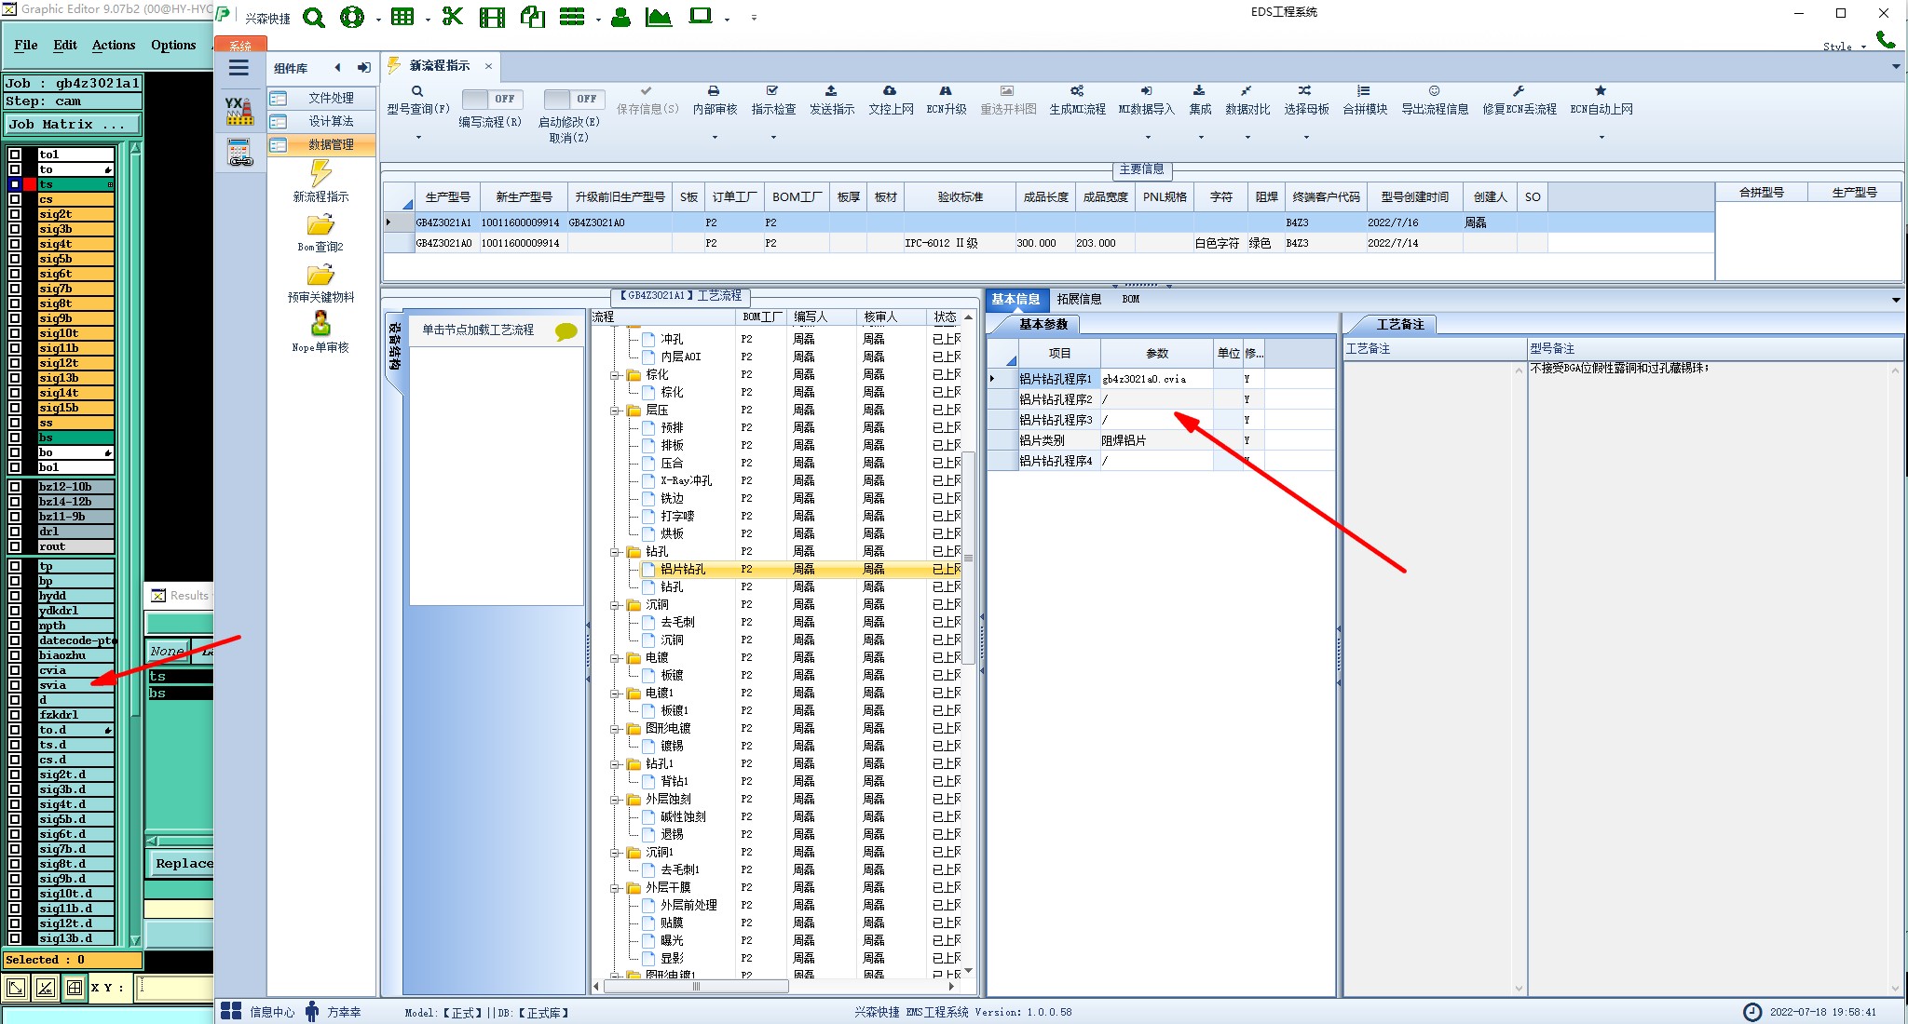Select the 铝片钻孔 process tree row
Screen dimensions: 1908x1024
pyautogui.click(x=683, y=569)
